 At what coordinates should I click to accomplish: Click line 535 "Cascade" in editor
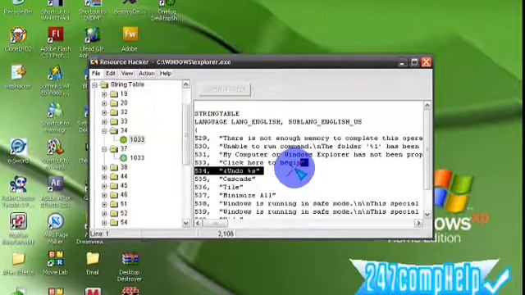(x=225, y=179)
